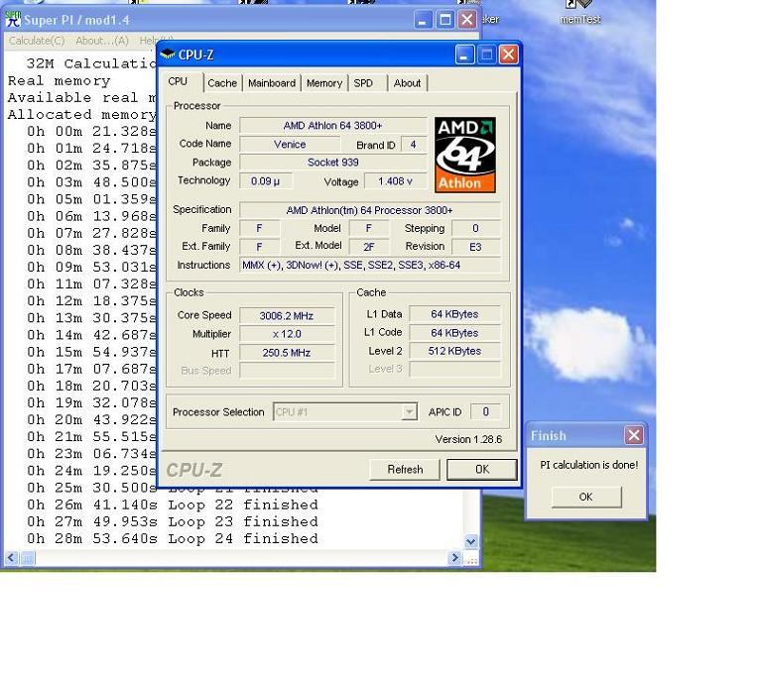
Task: Click the Multiplier value 'x 12.0'
Action: coord(287,334)
